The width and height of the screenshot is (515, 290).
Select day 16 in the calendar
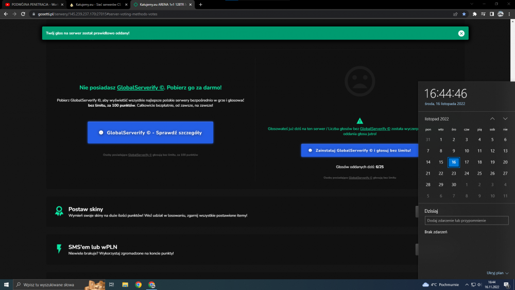pyautogui.click(x=454, y=162)
